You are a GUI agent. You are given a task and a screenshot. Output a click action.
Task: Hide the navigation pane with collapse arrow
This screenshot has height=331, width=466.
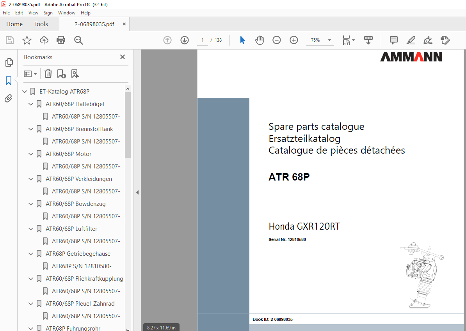click(137, 192)
